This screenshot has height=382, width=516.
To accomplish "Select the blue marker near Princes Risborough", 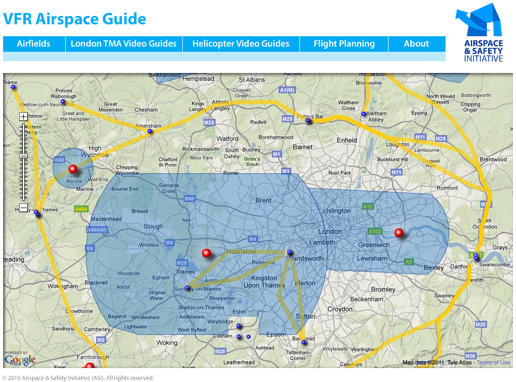I will (x=63, y=101).
